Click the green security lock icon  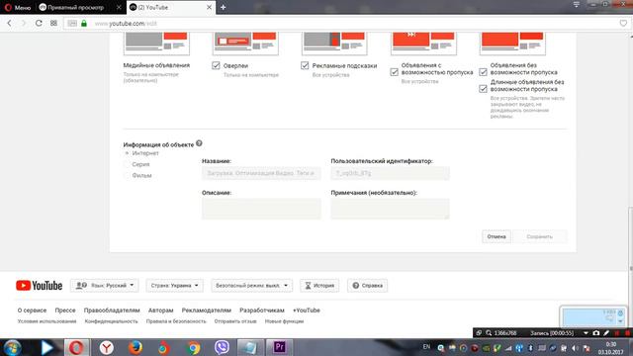click(x=84, y=24)
